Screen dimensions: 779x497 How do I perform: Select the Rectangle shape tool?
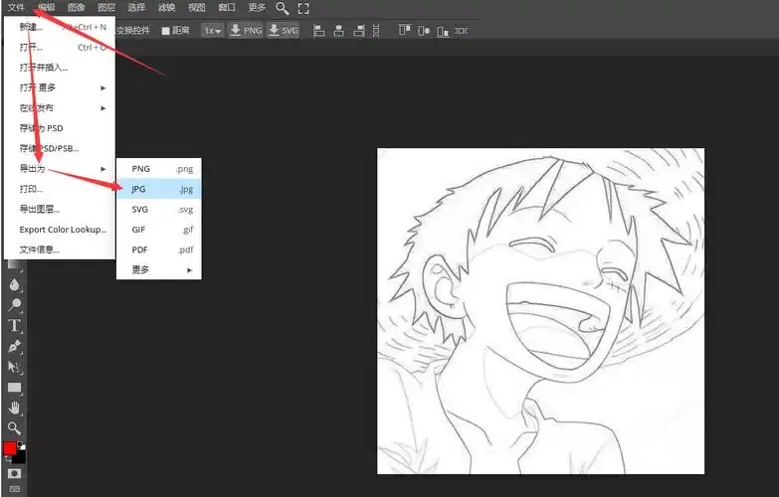(14, 388)
